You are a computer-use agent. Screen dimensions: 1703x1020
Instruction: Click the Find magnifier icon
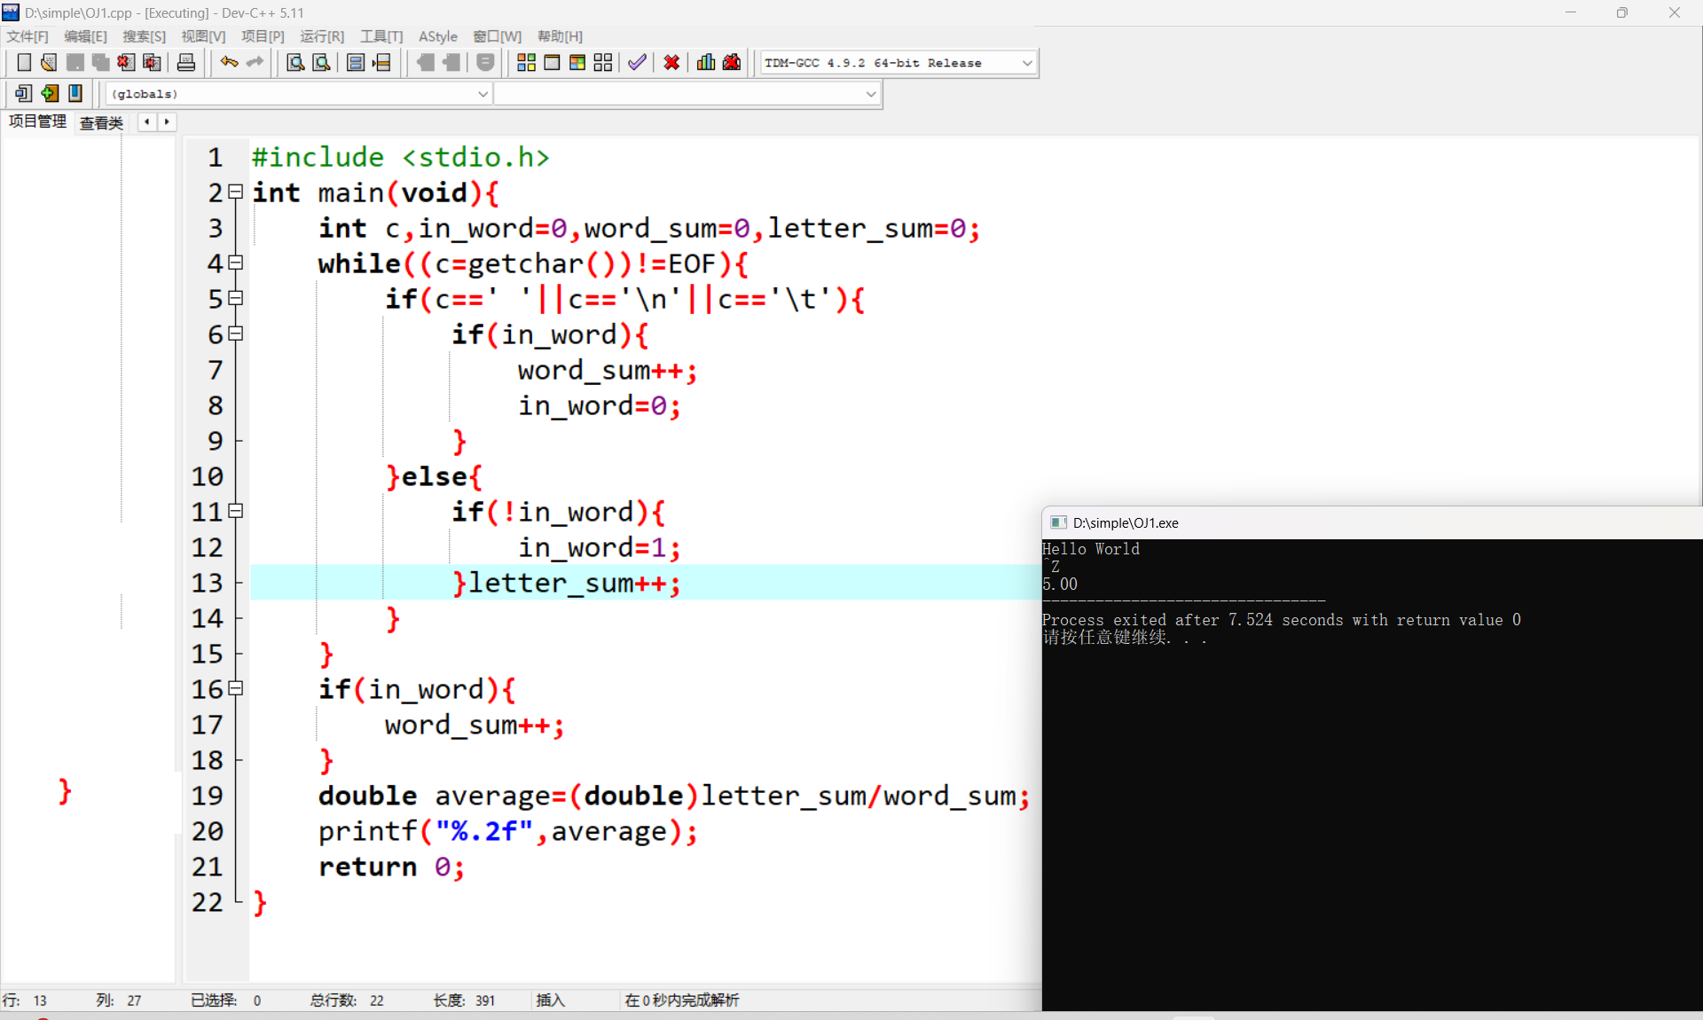[x=295, y=62]
